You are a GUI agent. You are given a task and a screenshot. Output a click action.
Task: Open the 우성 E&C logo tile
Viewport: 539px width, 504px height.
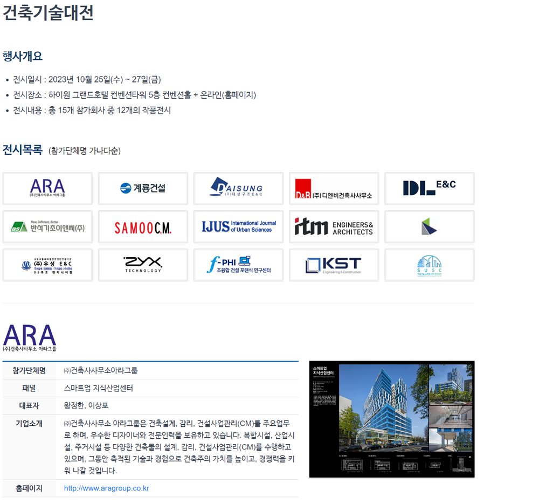(47, 265)
